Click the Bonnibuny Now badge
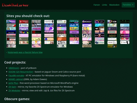Image resolution: width=137 pixels, height=103 pixels. pos(11,39)
